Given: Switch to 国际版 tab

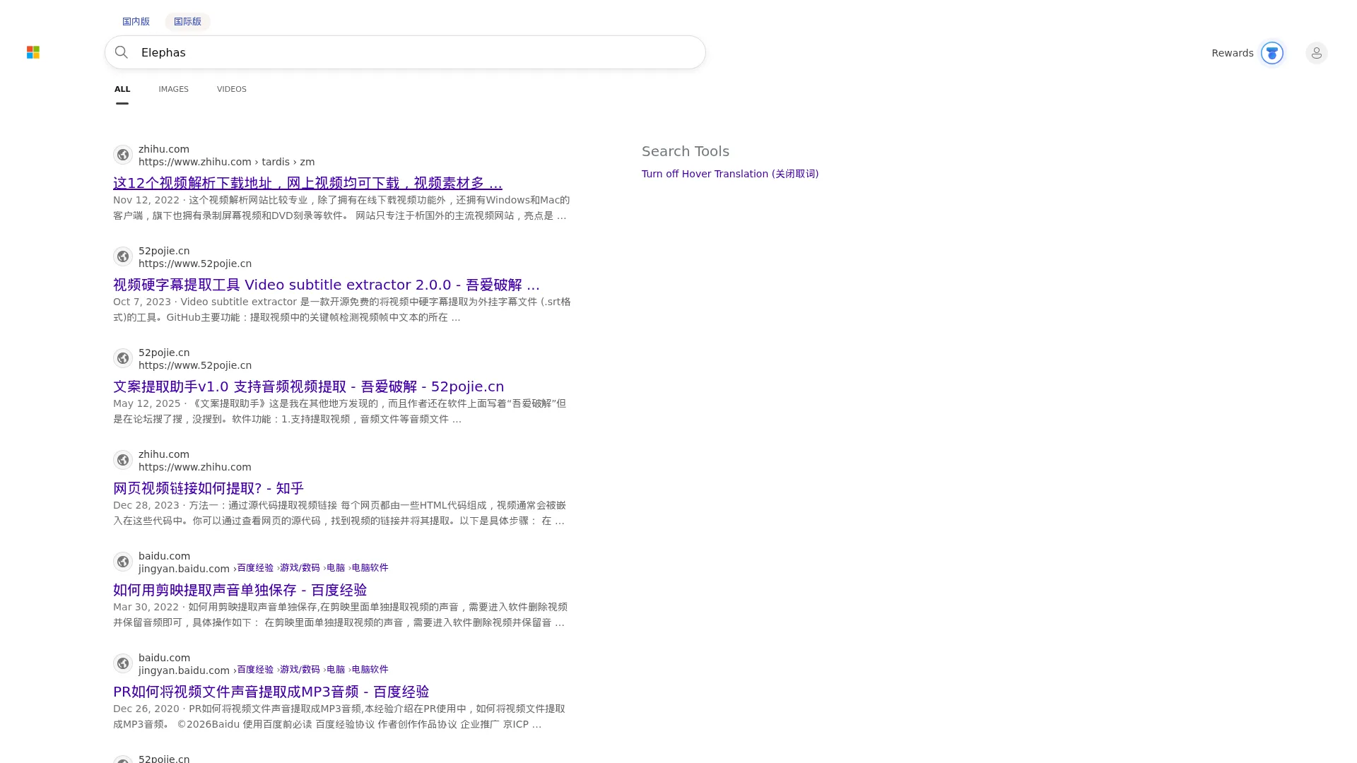Looking at the screenshot, I should click(187, 21).
